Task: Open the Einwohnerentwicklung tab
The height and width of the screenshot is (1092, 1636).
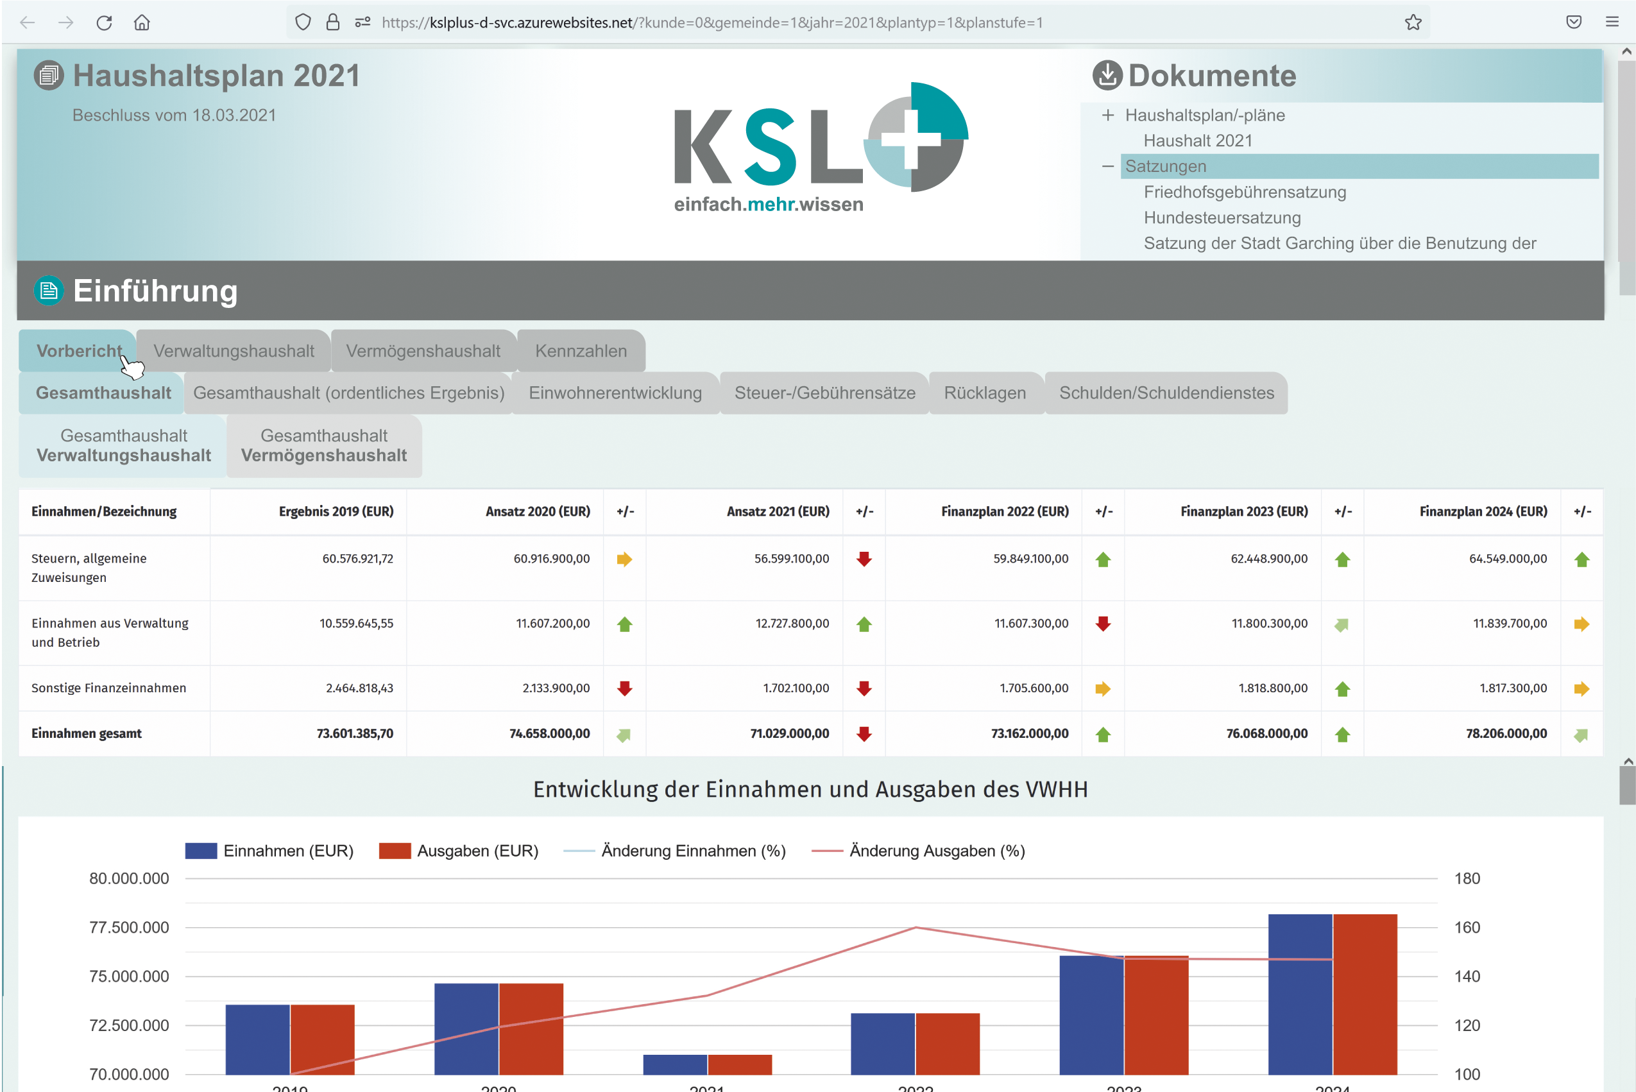Action: (x=615, y=393)
